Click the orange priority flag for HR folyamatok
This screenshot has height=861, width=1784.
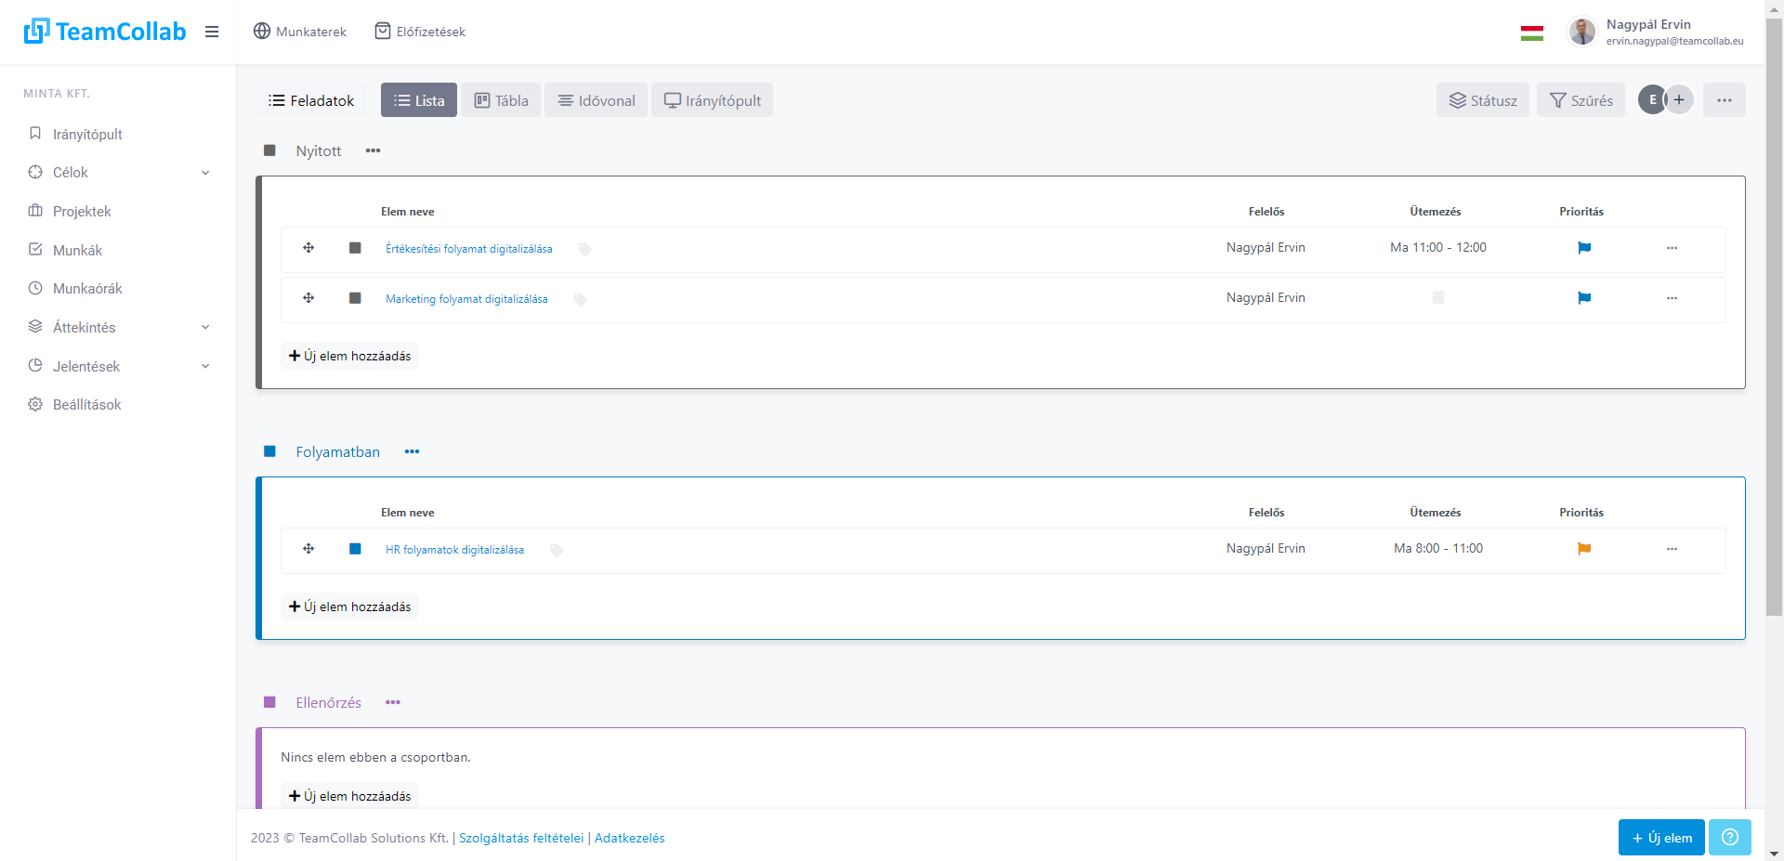coord(1584,549)
